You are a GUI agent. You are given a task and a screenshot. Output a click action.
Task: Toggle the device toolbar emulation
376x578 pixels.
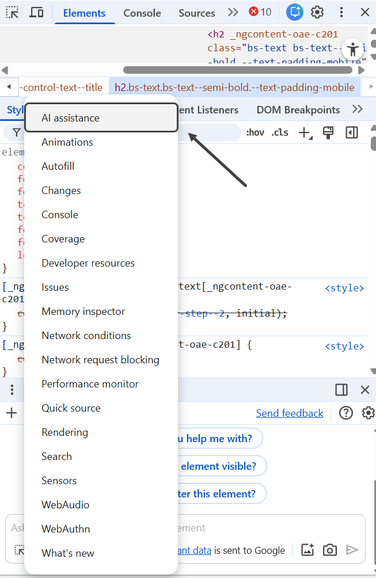pos(36,12)
